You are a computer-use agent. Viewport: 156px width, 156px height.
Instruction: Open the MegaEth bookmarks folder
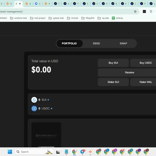coord(88,18)
